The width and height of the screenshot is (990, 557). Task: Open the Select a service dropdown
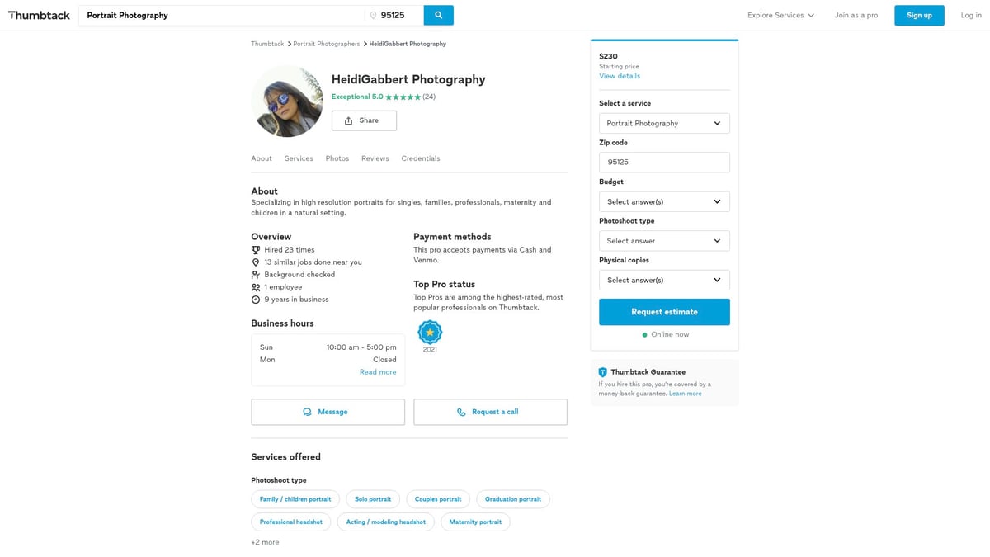tap(664, 123)
